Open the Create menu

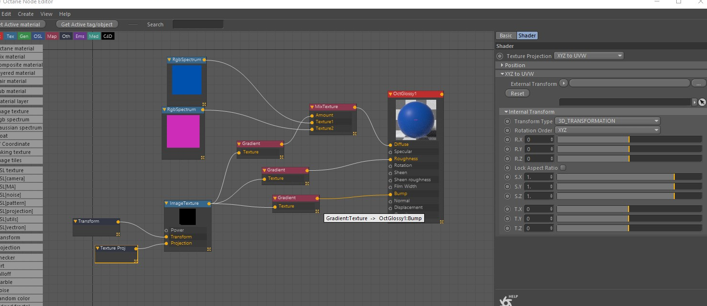(x=25, y=14)
